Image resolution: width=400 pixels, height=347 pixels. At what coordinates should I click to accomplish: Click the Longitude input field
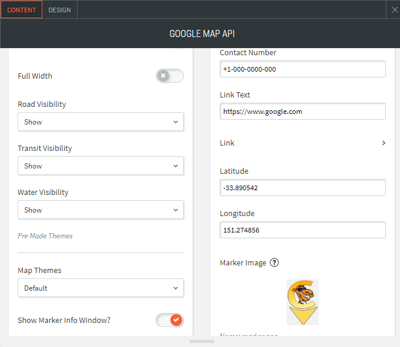pyautogui.click(x=302, y=230)
